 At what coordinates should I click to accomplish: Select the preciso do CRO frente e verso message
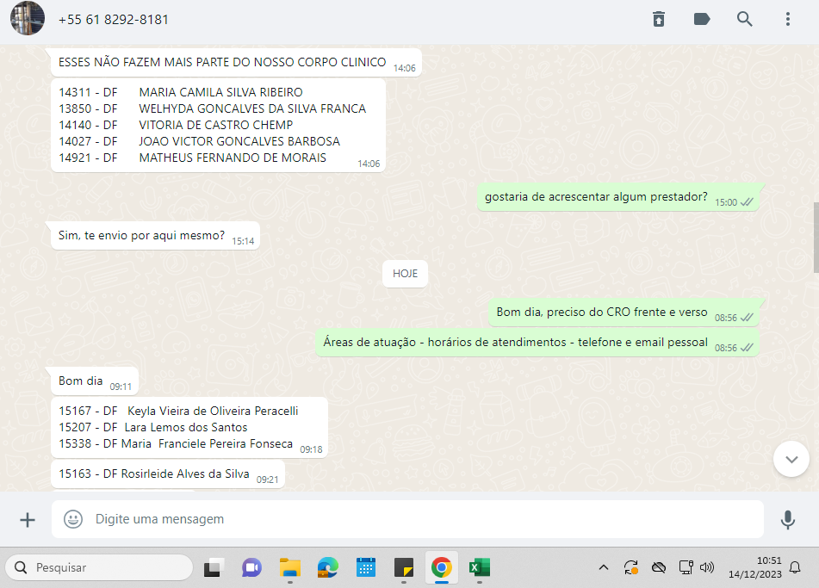pyautogui.click(x=624, y=313)
